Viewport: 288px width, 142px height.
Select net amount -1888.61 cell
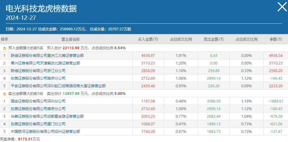(x=275, y=101)
